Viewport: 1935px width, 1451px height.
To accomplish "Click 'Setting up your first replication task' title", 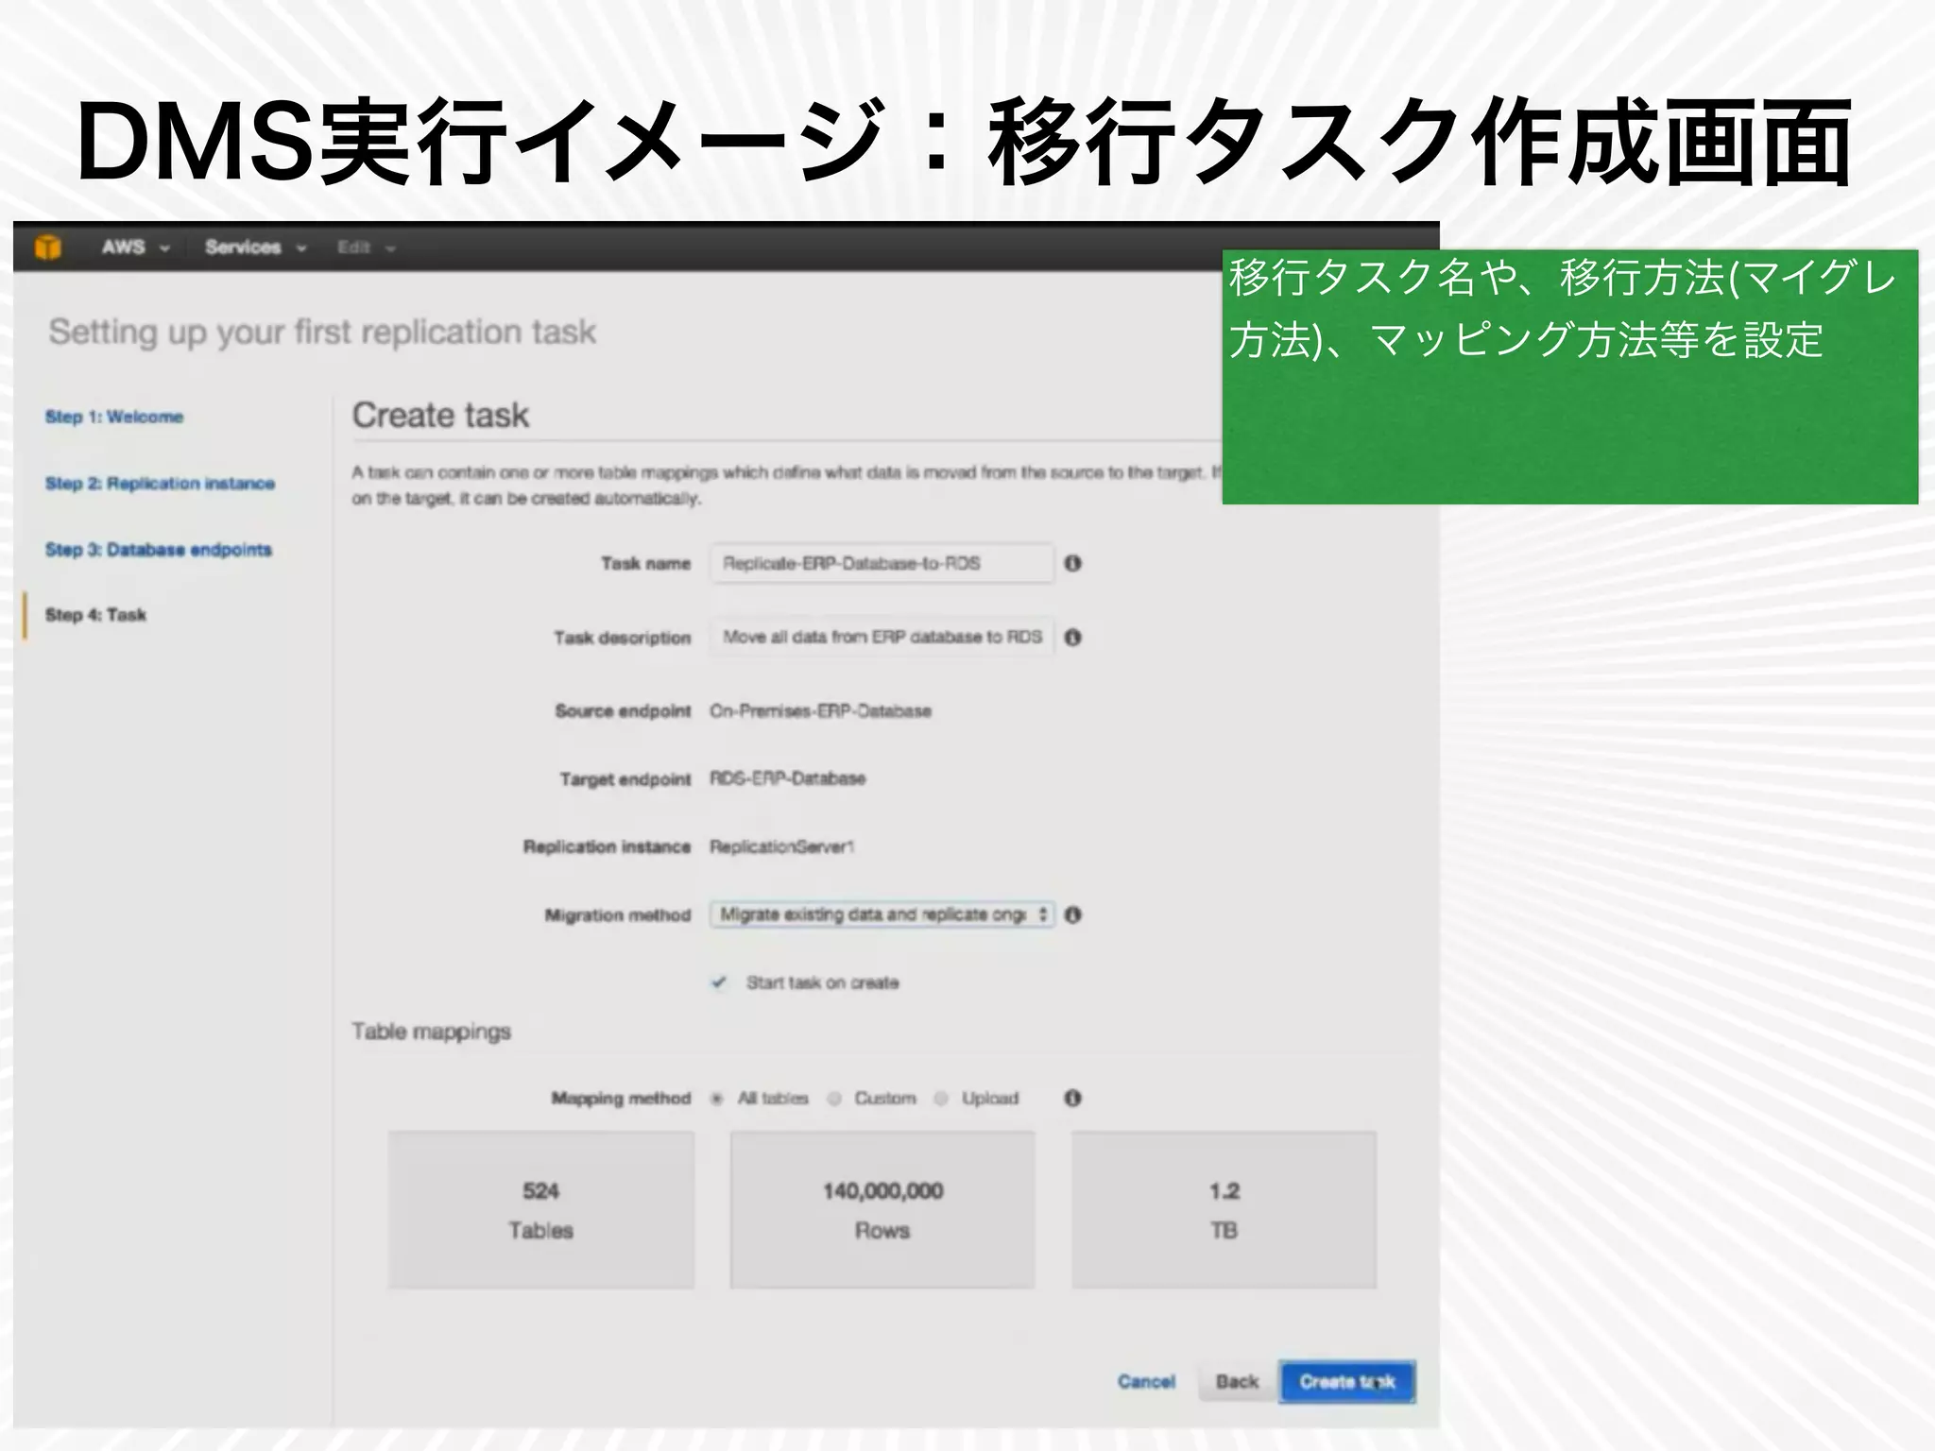I will (x=322, y=332).
